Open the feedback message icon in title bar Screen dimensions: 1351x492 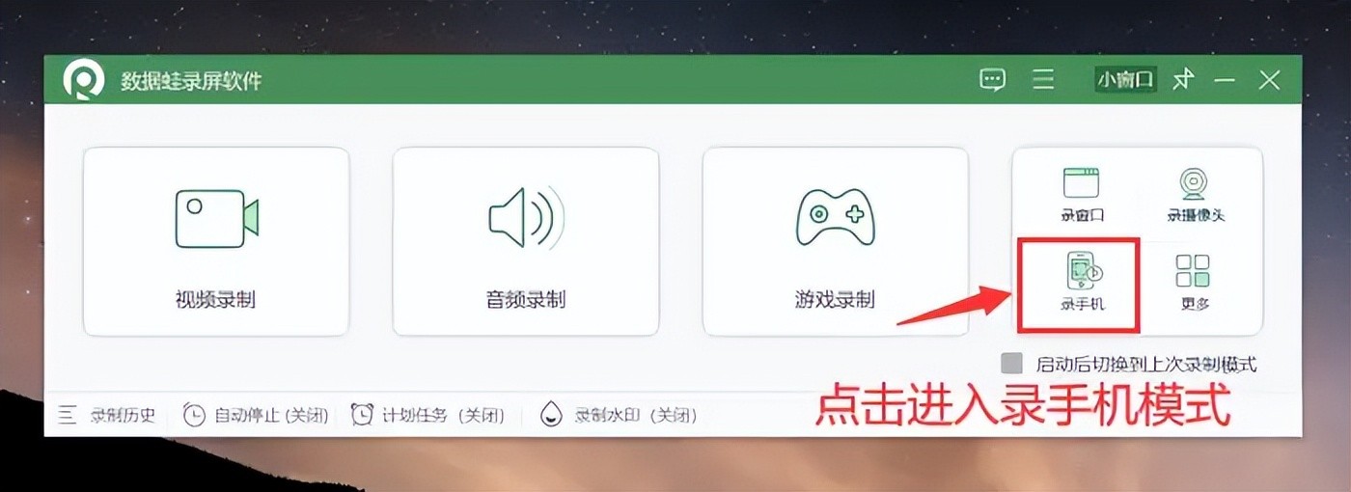(x=992, y=80)
